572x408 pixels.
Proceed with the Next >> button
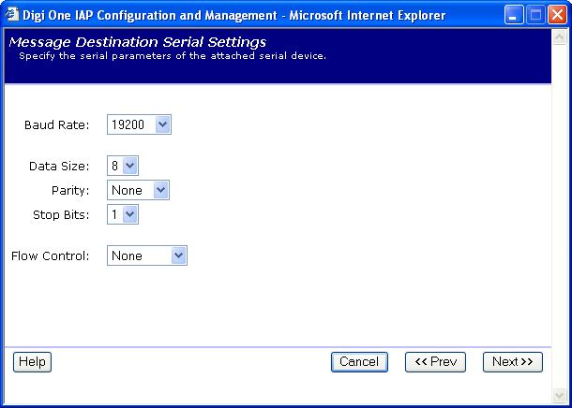pyautogui.click(x=512, y=362)
